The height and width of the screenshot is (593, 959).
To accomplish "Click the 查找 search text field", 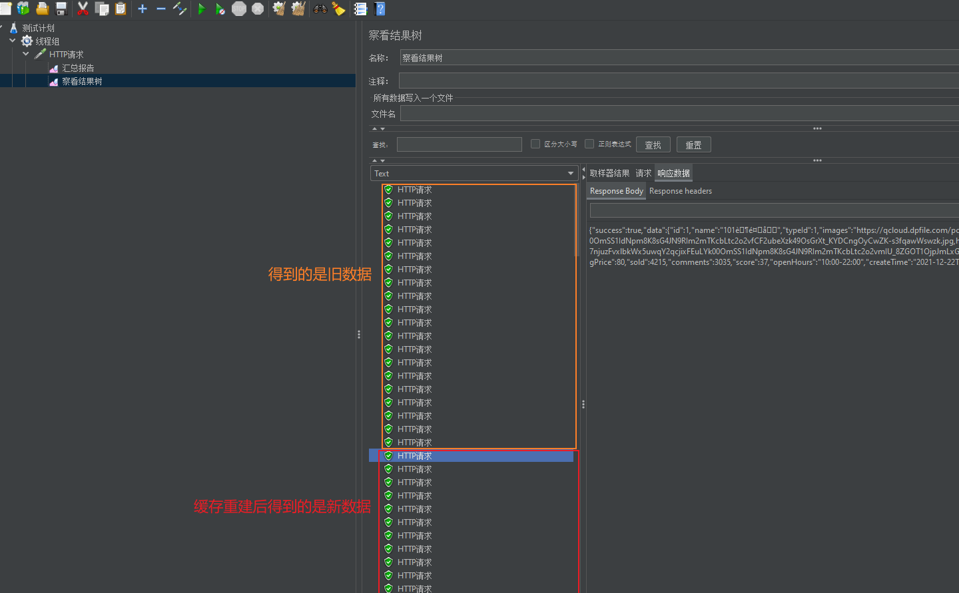I will pos(460,144).
